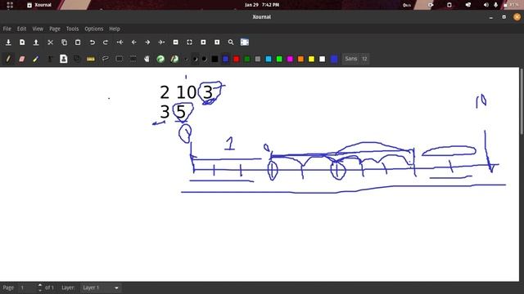The height and width of the screenshot is (294, 524).
Task: Open the Options menu
Action: [94, 29]
